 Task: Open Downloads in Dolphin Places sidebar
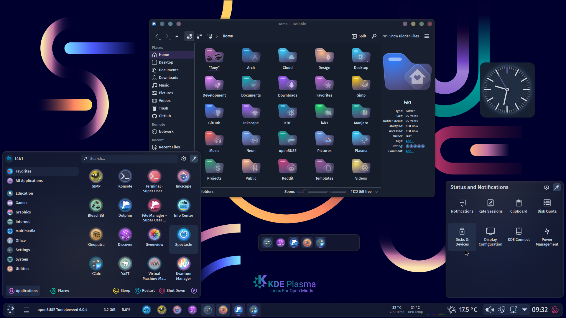click(172, 77)
